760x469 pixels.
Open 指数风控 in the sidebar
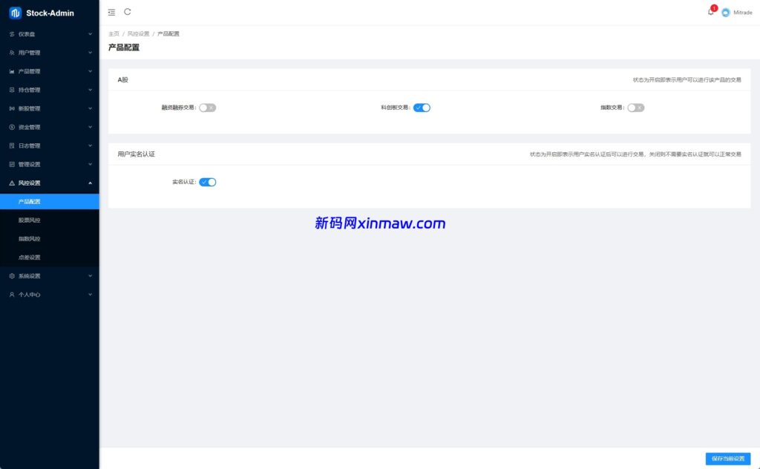click(x=30, y=239)
